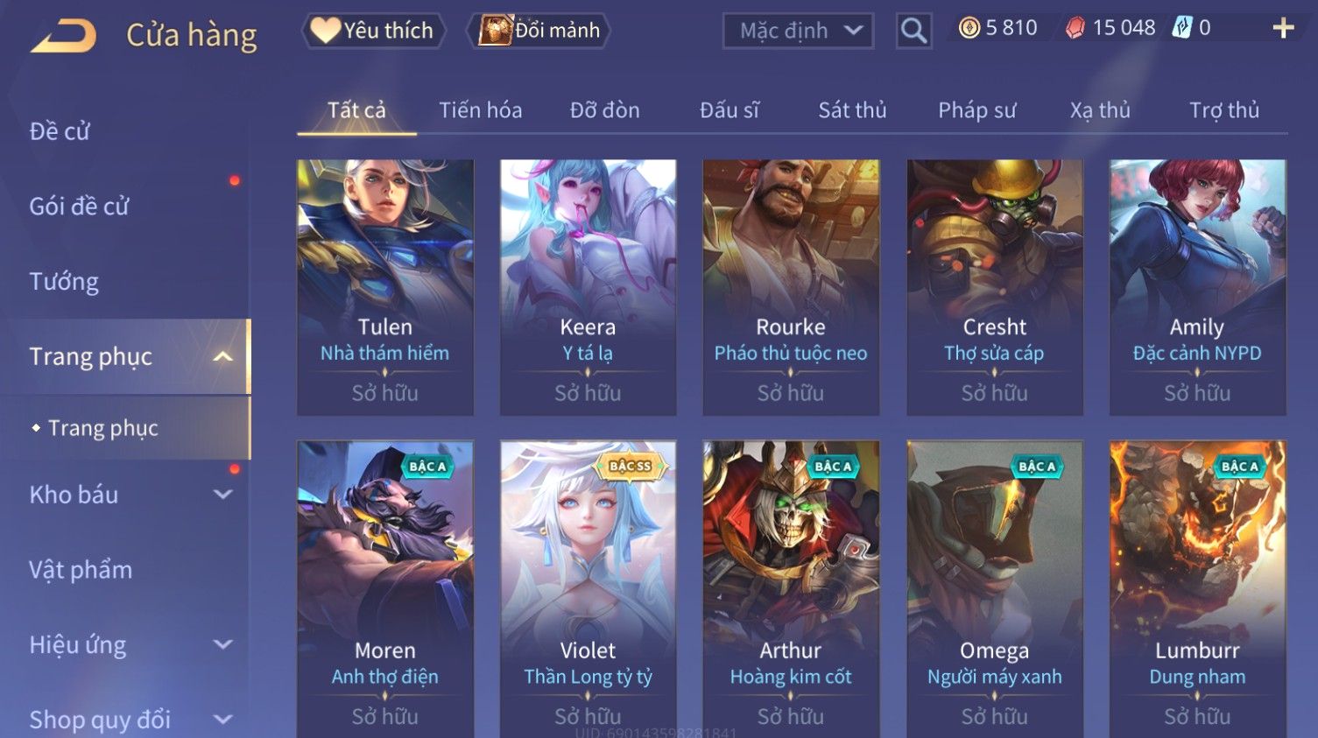
Task: Switch to the Pháp sư tab
Action: 976,110
